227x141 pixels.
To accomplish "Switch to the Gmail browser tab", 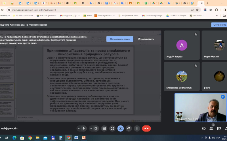I will pos(60,3).
